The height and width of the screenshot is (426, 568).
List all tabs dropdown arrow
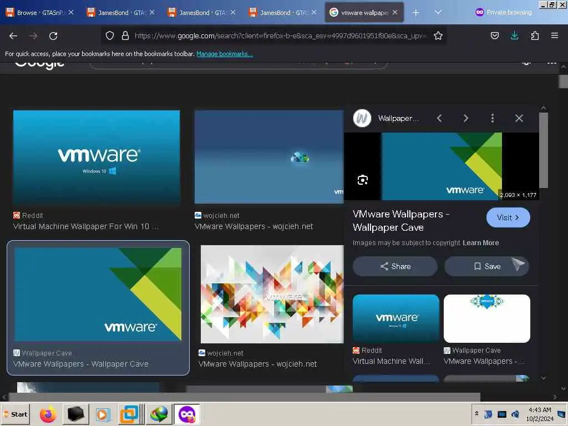click(438, 13)
